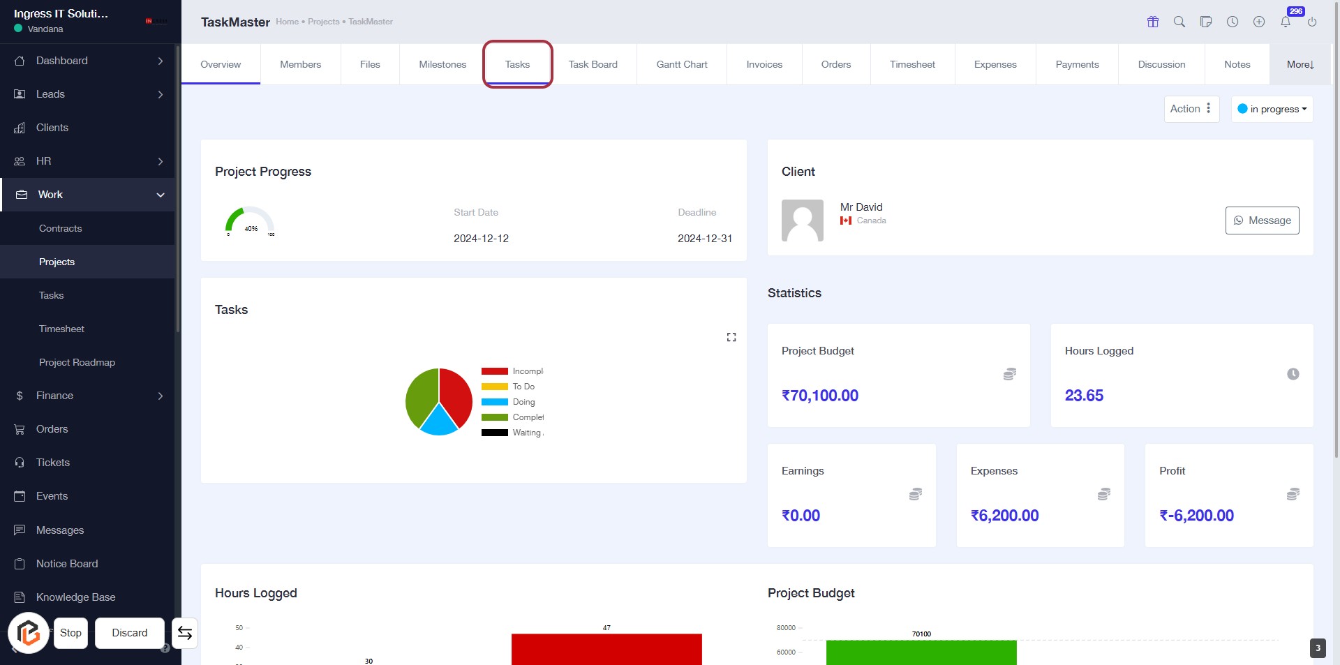
Task: Click the Message client button
Action: coord(1262,221)
